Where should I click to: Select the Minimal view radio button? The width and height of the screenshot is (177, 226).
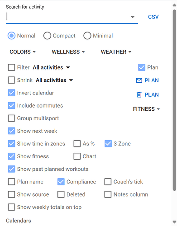point(87,36)
